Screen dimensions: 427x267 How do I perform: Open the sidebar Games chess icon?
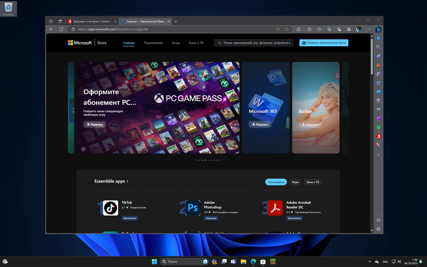pyautogui.click(x=378, y=74)
